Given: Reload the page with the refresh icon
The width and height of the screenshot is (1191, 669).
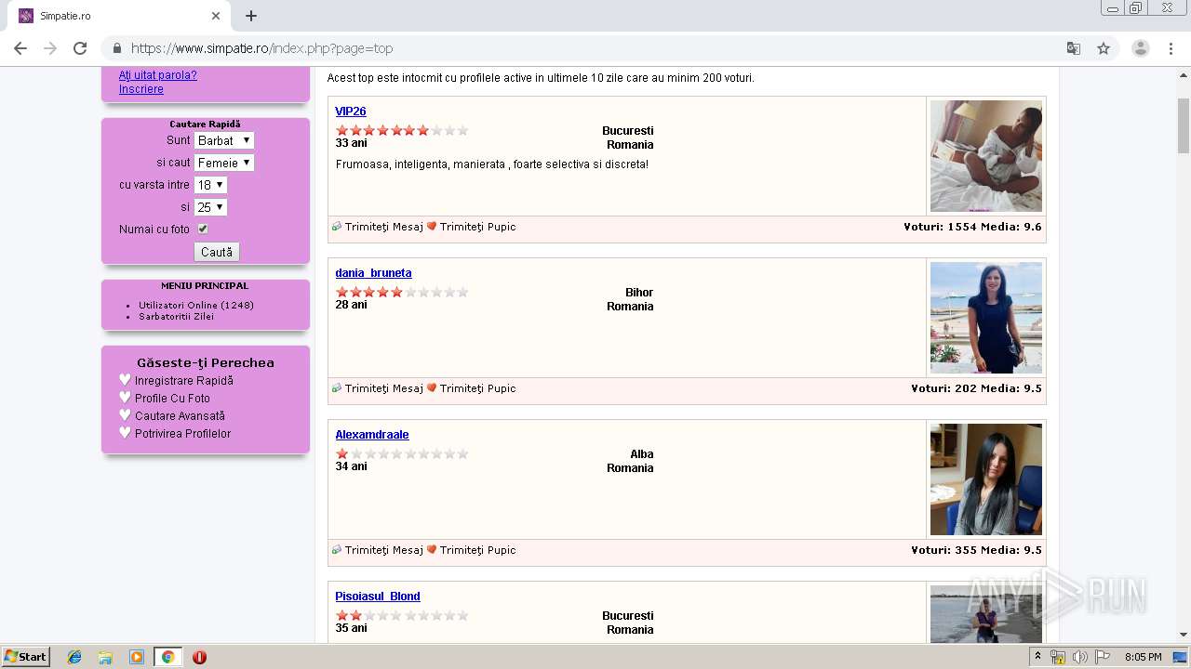Looking at the screenshot, I should (x=80, y=48).
